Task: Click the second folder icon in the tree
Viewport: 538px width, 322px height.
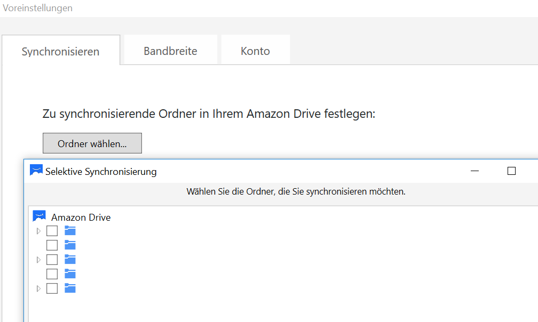Action: (70, 245)
